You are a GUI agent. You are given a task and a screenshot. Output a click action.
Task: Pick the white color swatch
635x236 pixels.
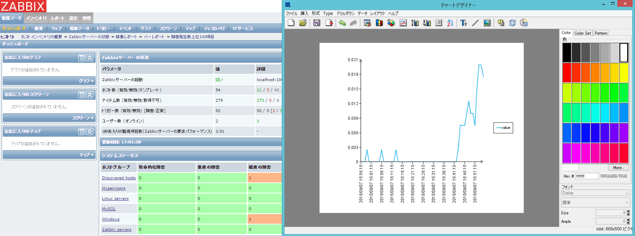(x=624, y=52)
